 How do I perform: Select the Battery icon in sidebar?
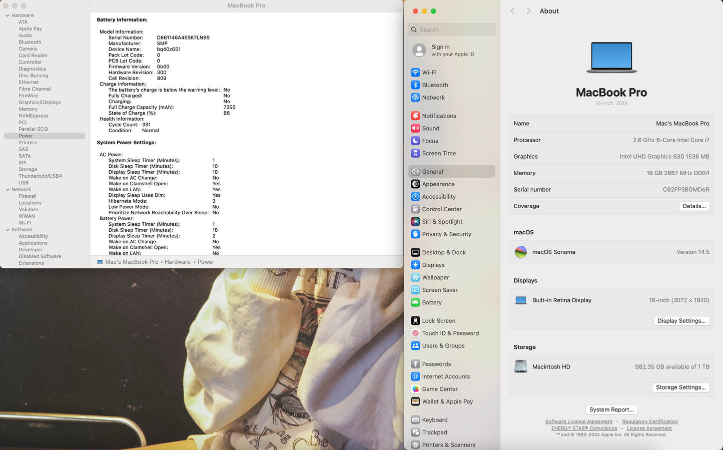click(x=415, y=303)
